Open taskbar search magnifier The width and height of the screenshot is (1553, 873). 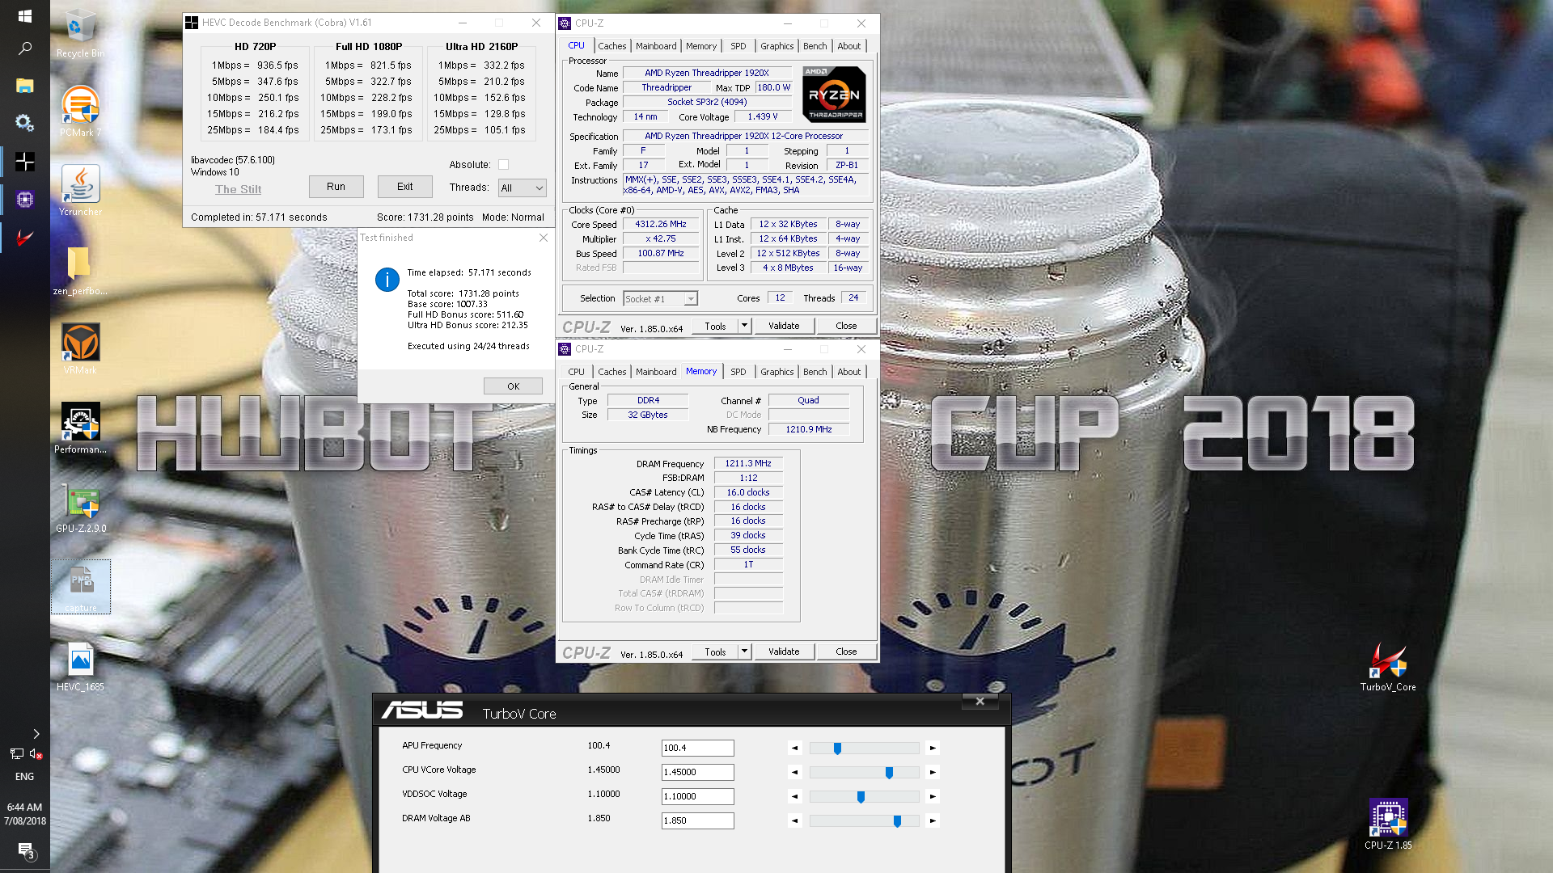[24, 48]
